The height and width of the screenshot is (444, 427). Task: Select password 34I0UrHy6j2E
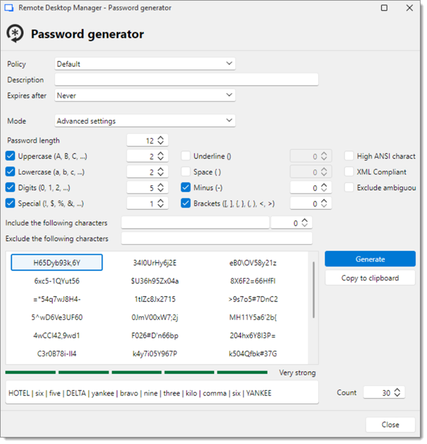point(155,264)
